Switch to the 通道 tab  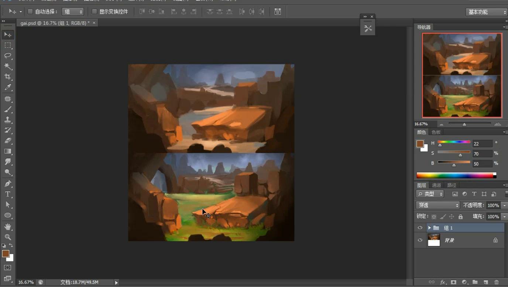436,185
